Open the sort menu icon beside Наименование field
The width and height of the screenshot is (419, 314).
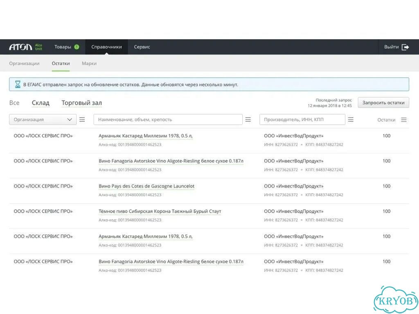248,120
